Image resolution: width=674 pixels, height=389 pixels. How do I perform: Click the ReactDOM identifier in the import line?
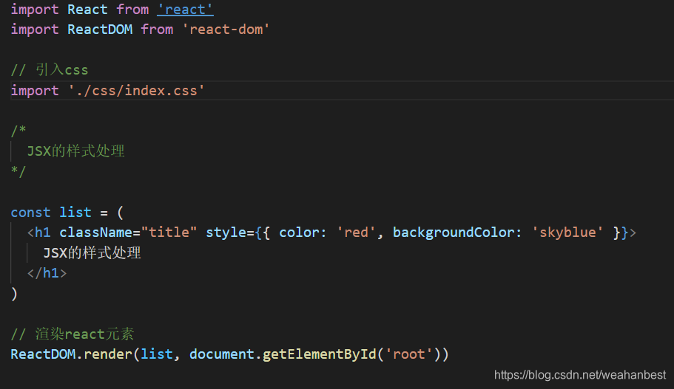[100, 30]
